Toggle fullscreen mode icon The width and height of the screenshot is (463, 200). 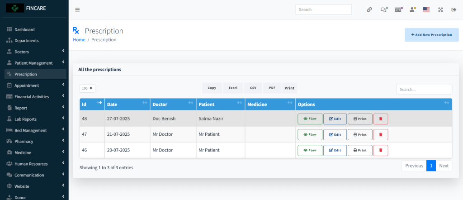coord(440,10)
